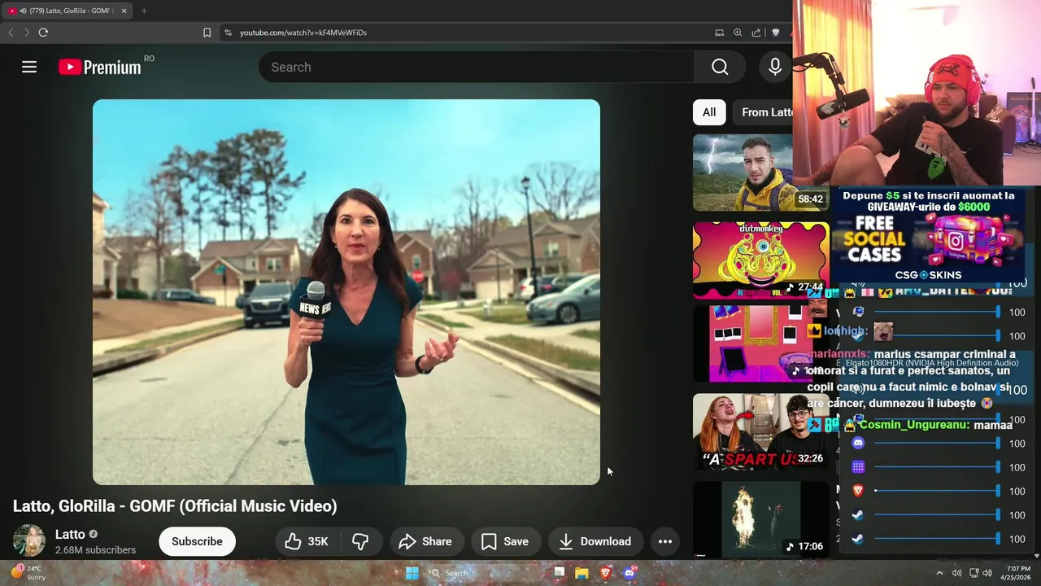Click the music video player
Screen dimensions: 1041x586
346,292
